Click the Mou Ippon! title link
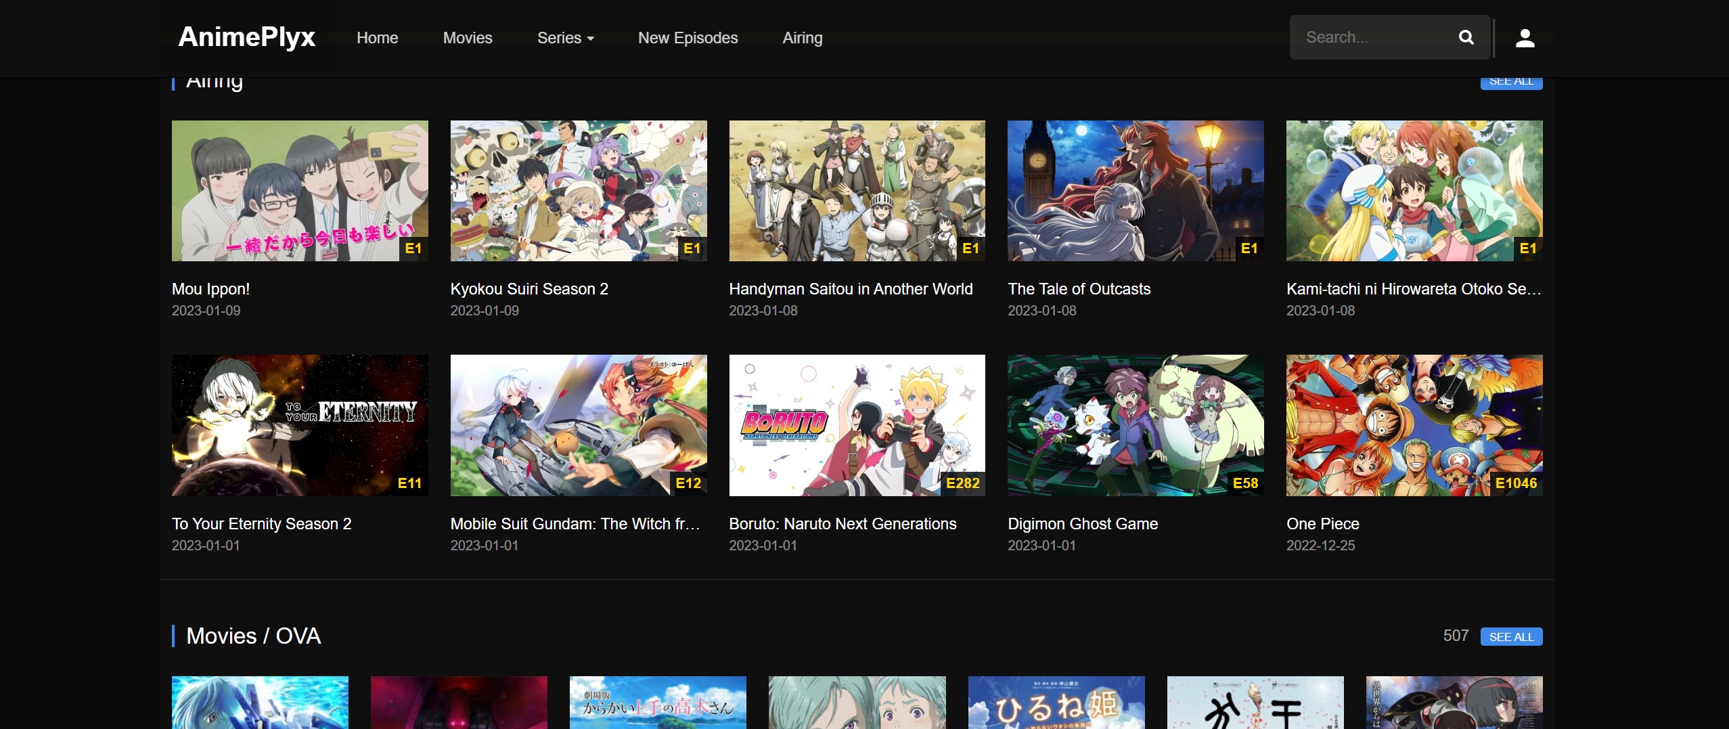 pos(210,289)
